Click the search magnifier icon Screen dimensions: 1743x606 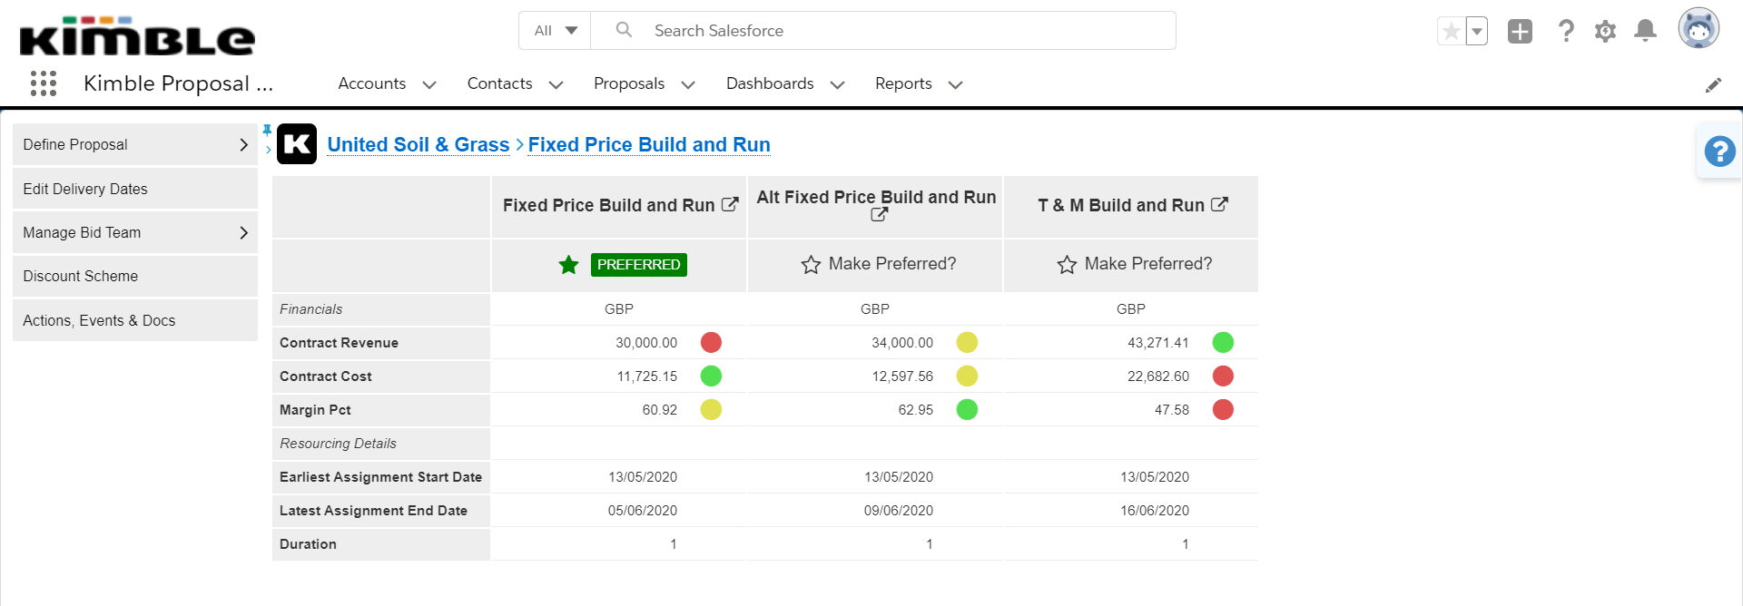tap(624, 30)
